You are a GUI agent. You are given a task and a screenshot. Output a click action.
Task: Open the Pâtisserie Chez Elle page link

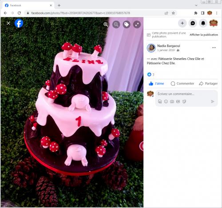(x=161, y=63)
